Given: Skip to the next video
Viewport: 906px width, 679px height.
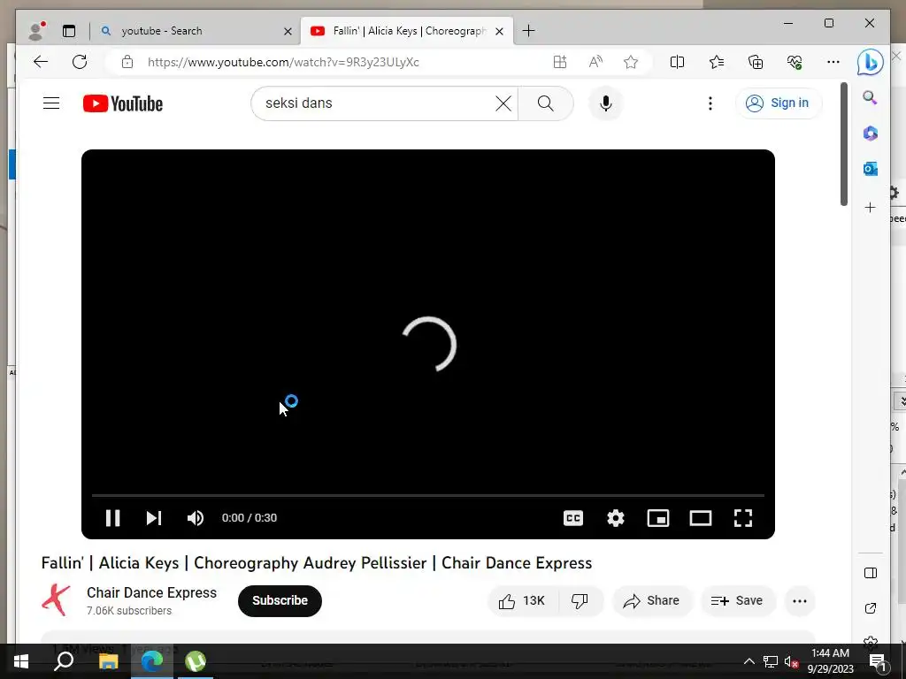Looking at the screenshot, I should click(x=154, y=518).
